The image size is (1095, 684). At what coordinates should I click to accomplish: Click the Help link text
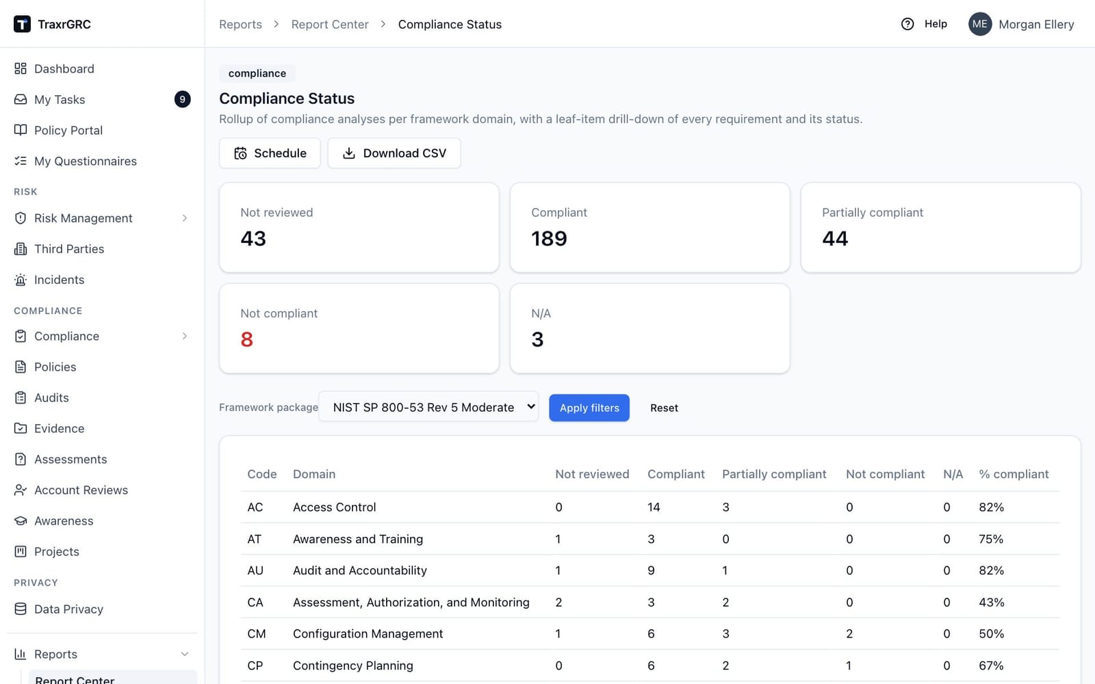point(936,24)
